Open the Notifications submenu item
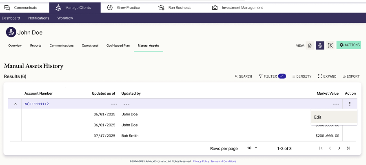The width and height of the screenshot is (366, 165). click(x=39, y=18)
